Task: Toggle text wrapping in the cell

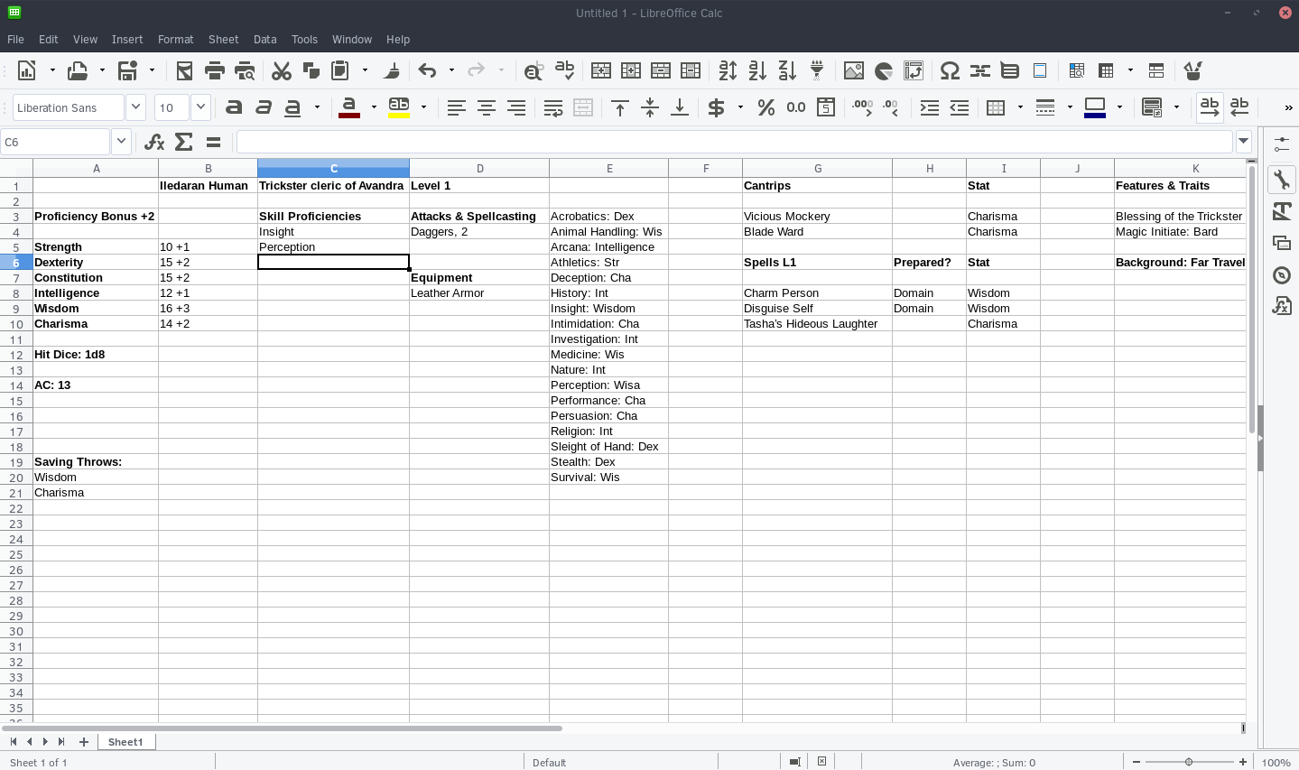Action: [x=553, y=107]
